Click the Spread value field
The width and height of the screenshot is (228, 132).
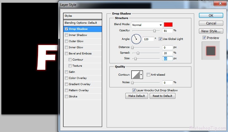pos(167,53)
